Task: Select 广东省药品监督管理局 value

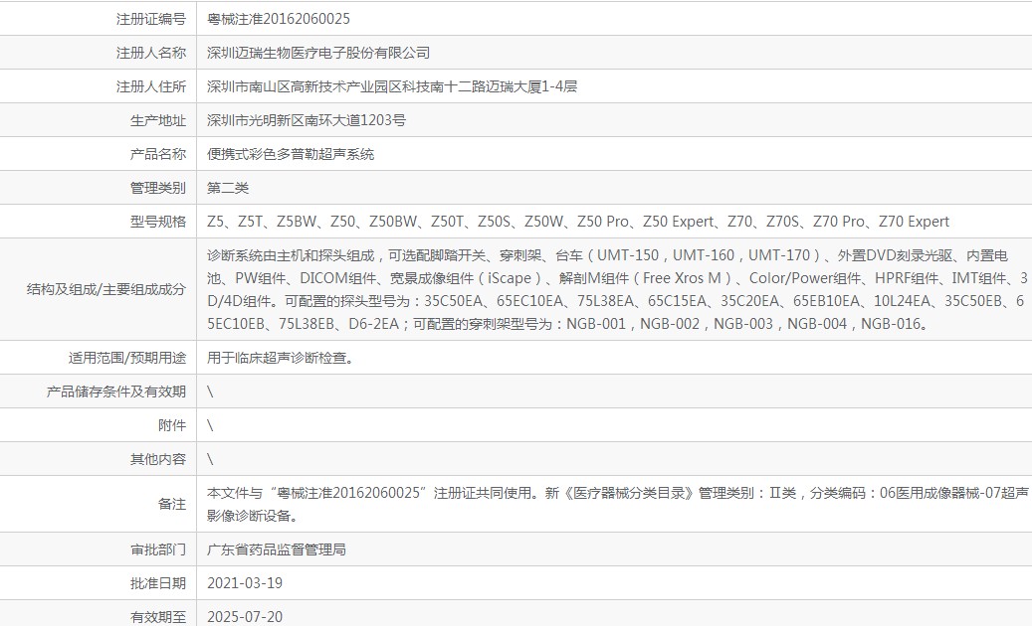Action: 277,549
